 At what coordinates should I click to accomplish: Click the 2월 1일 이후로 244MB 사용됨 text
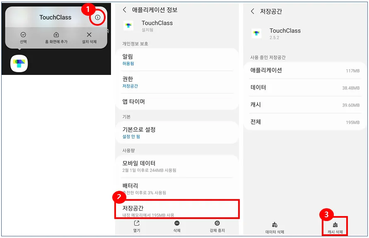(149, 170)
